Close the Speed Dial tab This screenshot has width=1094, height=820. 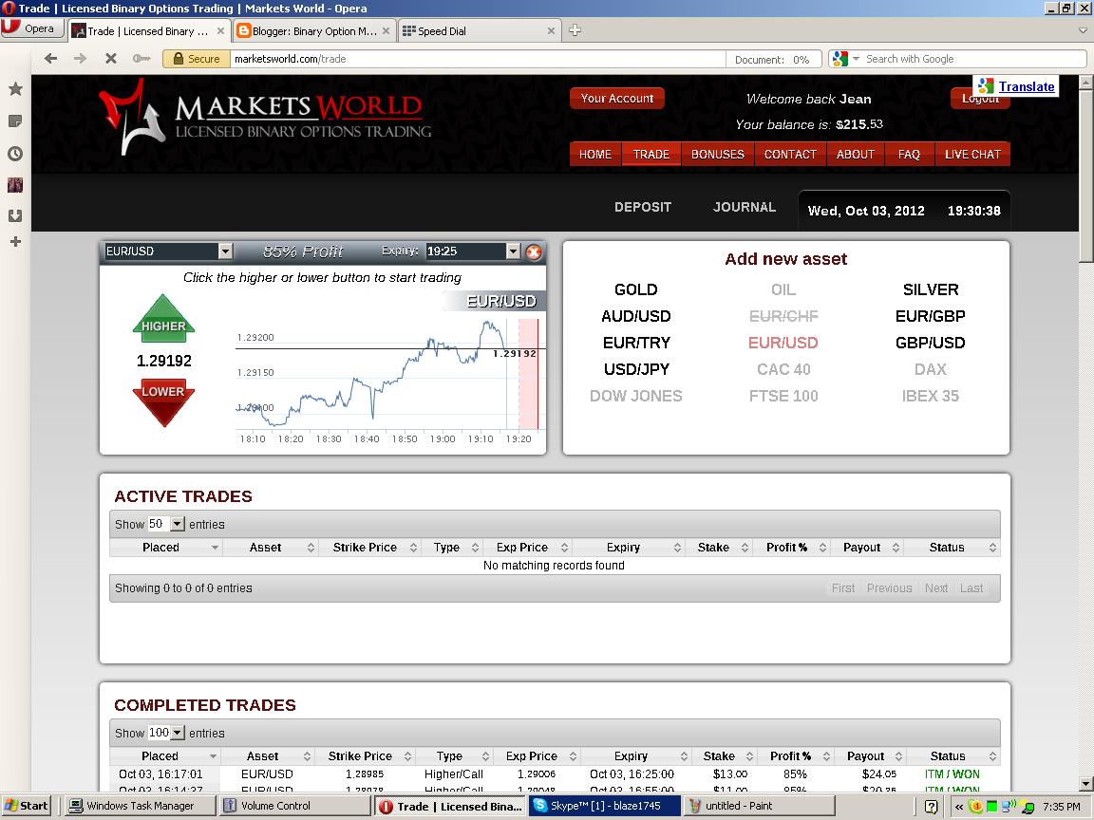click(551, 30)
